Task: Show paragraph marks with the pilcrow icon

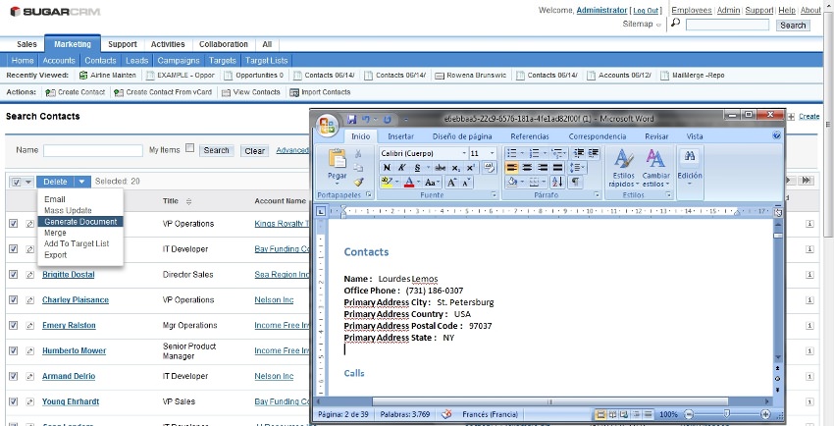Action: click(575, 182)
